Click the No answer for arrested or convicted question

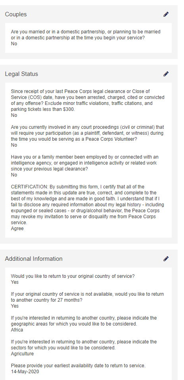(14, 115)
